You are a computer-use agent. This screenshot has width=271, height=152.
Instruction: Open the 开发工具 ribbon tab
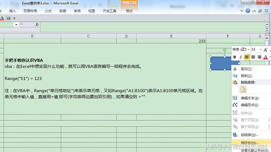pyautogui.click(x=109, y=11)
